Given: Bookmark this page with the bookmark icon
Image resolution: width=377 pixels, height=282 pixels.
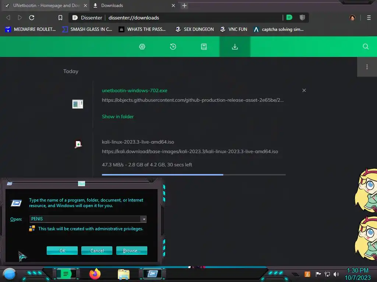Looking at the screenshot, I should click(60, 18).
